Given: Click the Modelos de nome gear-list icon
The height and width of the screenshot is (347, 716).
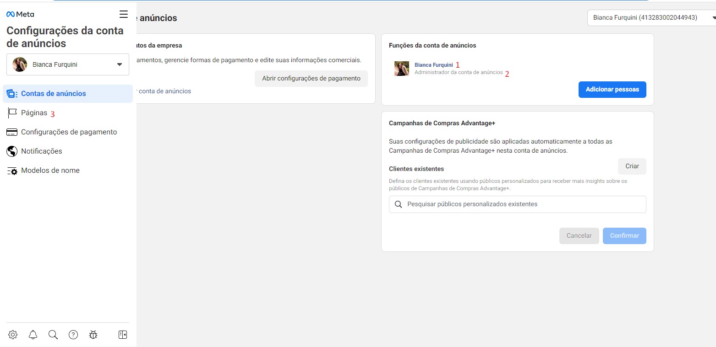Looking at the screenshot, I should click(x=12, y=171).
